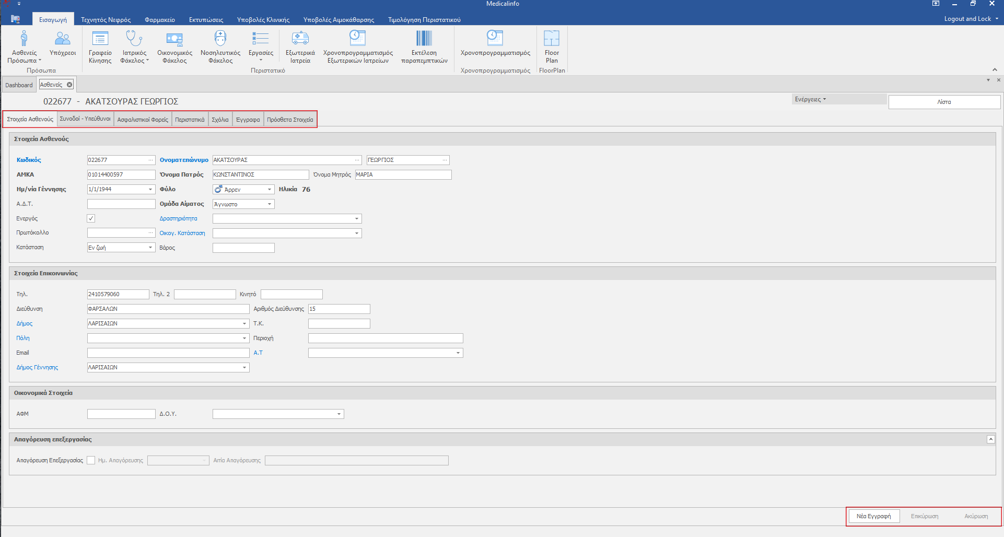Expand the Φύλο dropdown
The image size is (1004, 537).
270,190
